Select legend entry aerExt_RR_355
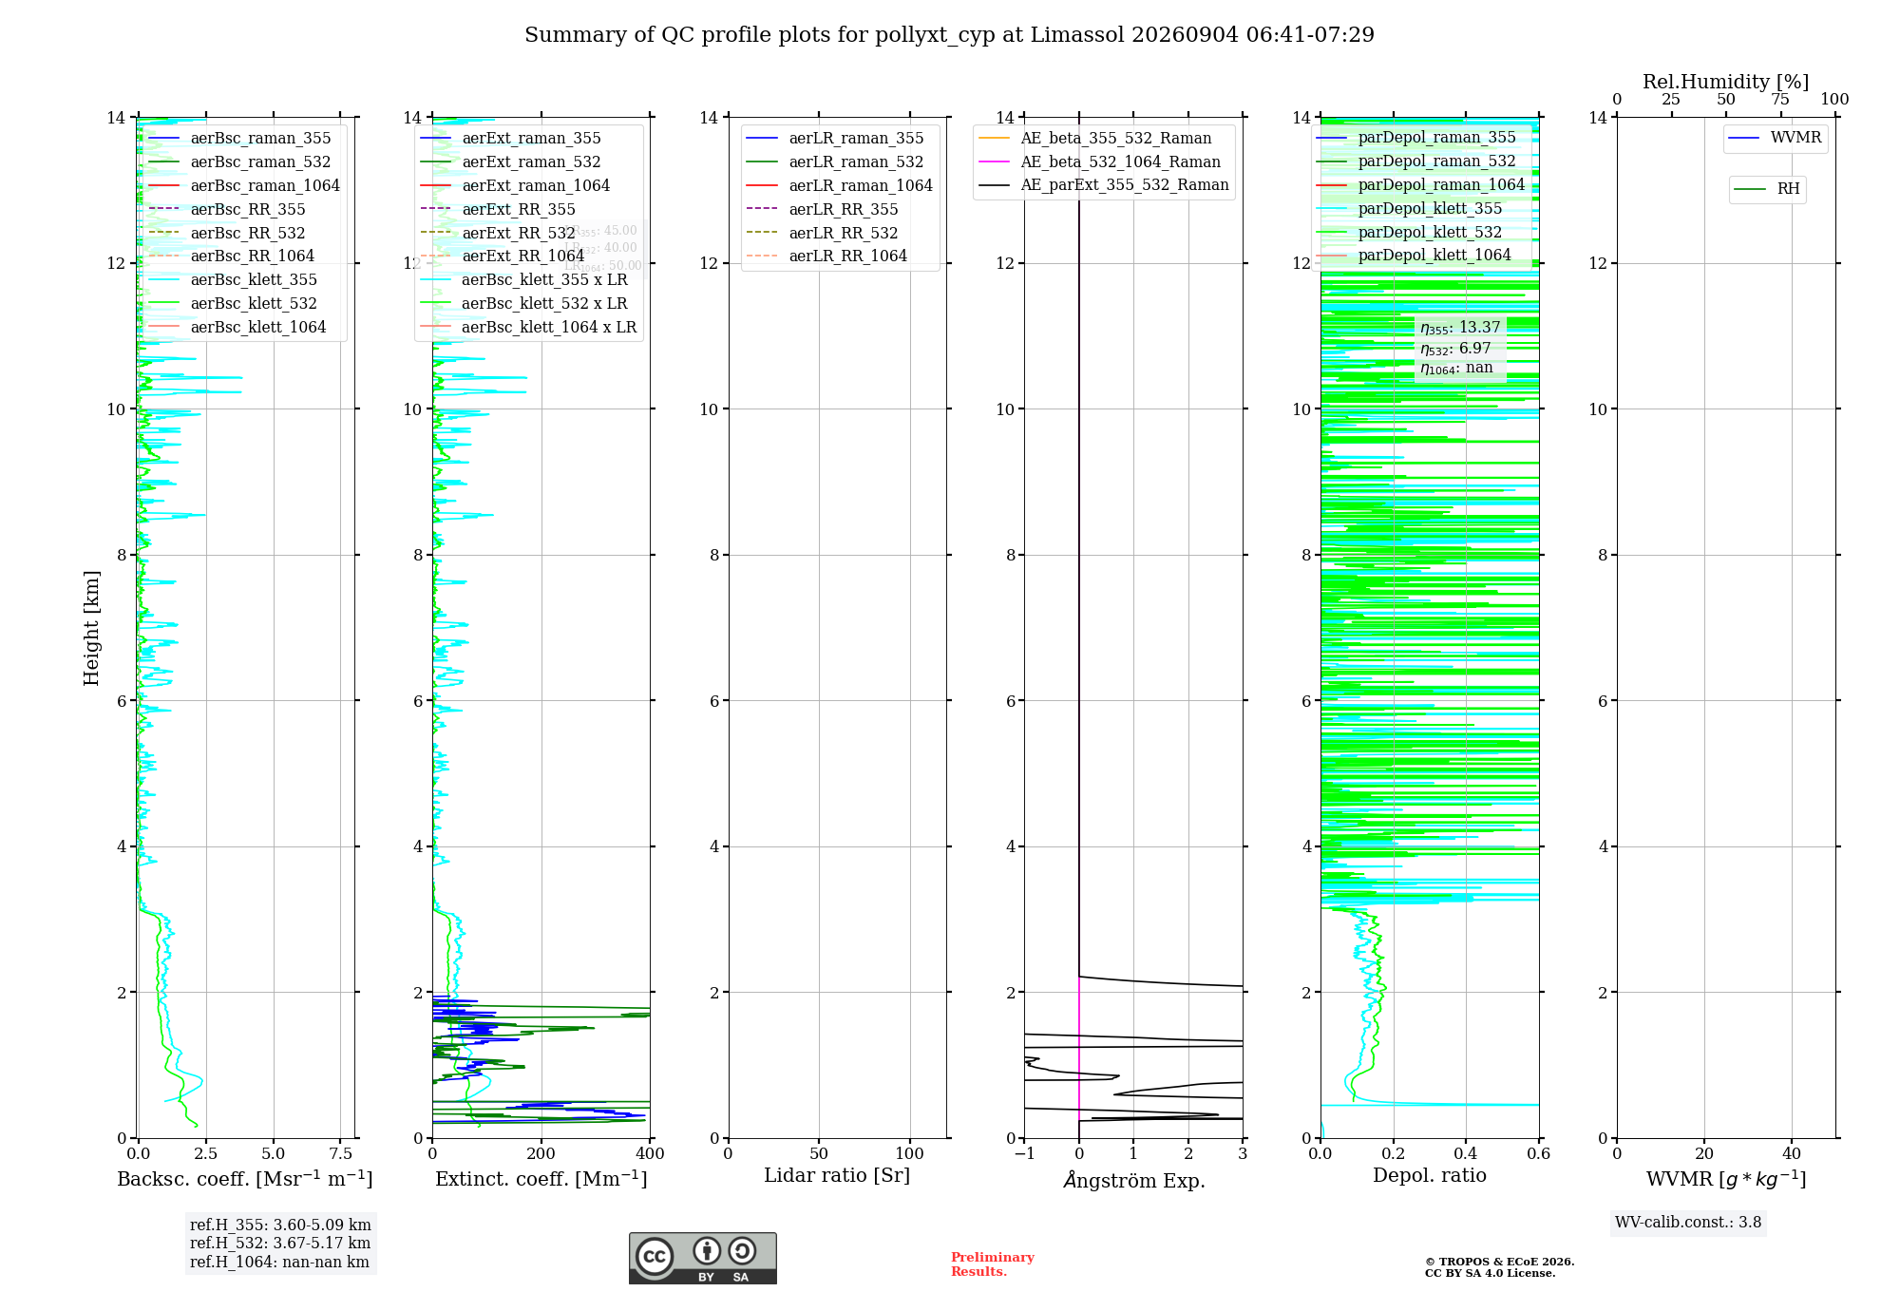The height and width of the screenshot is (1292, 1900). (498, 210)
